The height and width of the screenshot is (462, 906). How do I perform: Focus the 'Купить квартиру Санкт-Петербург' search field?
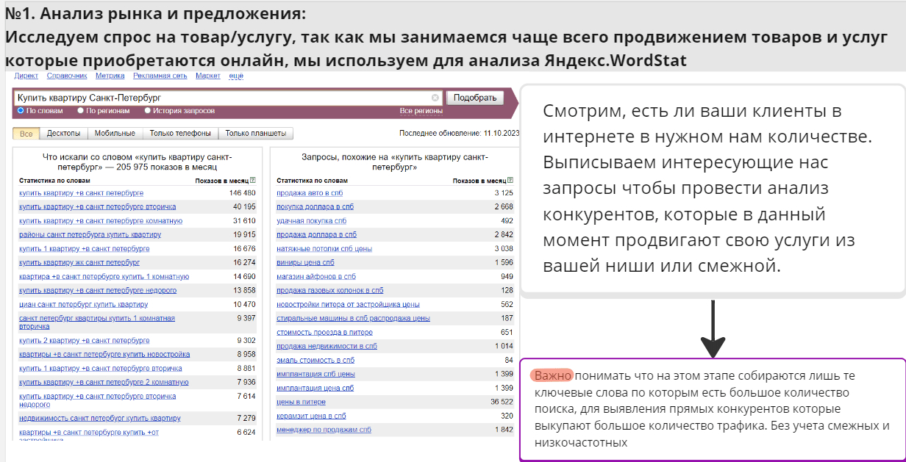(229, 98)
